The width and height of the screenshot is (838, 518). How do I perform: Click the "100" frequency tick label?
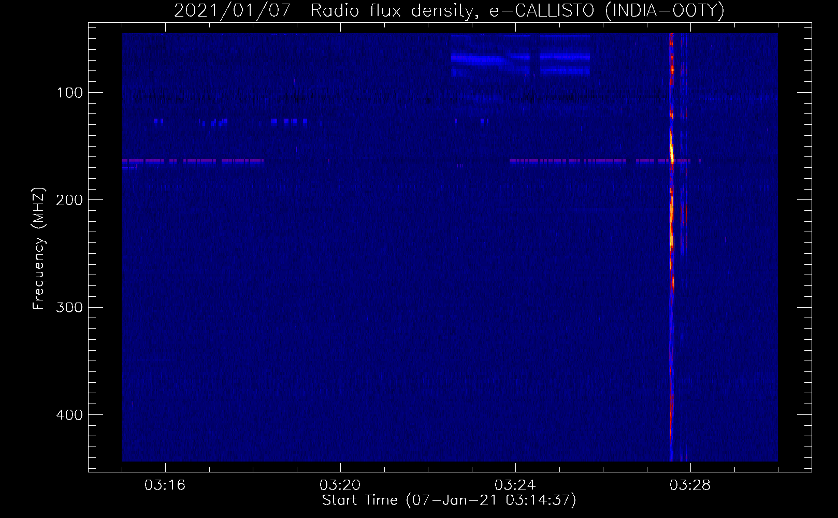coord(70,93)
